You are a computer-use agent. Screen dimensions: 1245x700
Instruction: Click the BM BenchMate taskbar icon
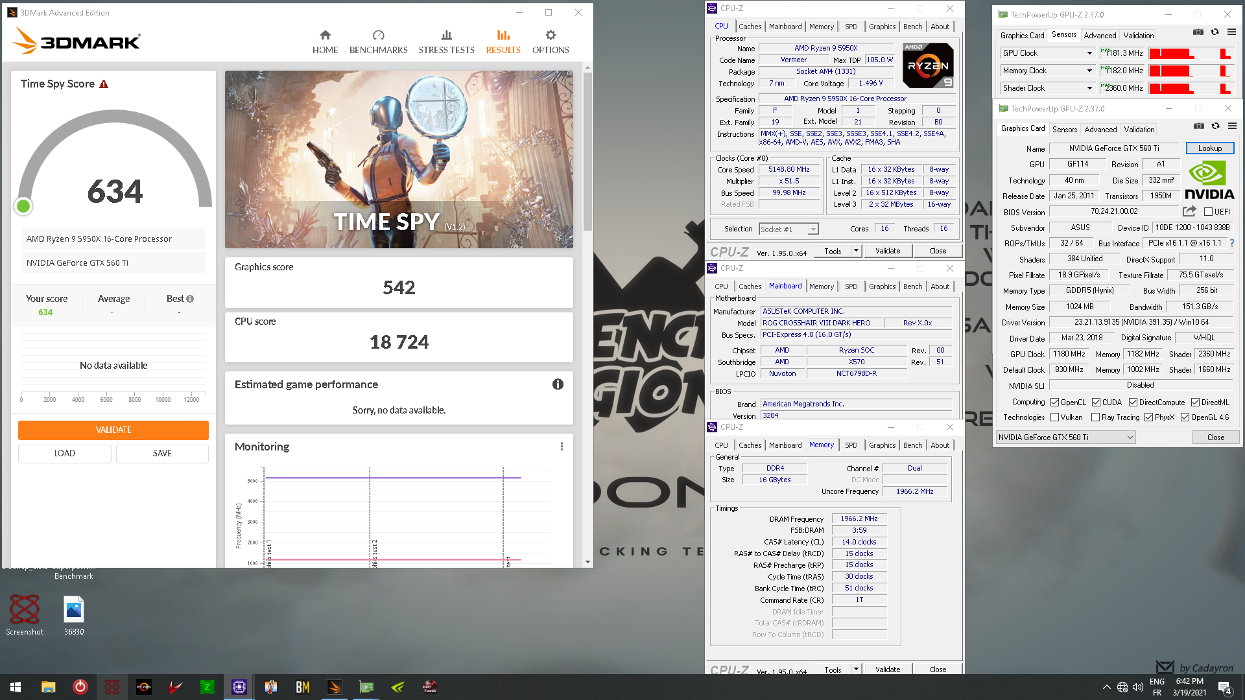tap(302, 687)
